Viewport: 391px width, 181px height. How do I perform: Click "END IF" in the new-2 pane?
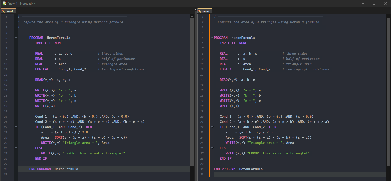(x=226, y=159)
